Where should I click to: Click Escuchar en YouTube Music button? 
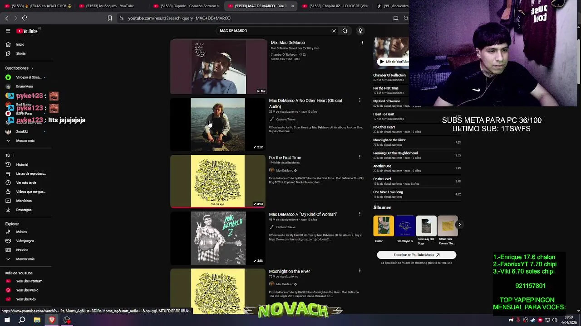[x=416, y=255]
